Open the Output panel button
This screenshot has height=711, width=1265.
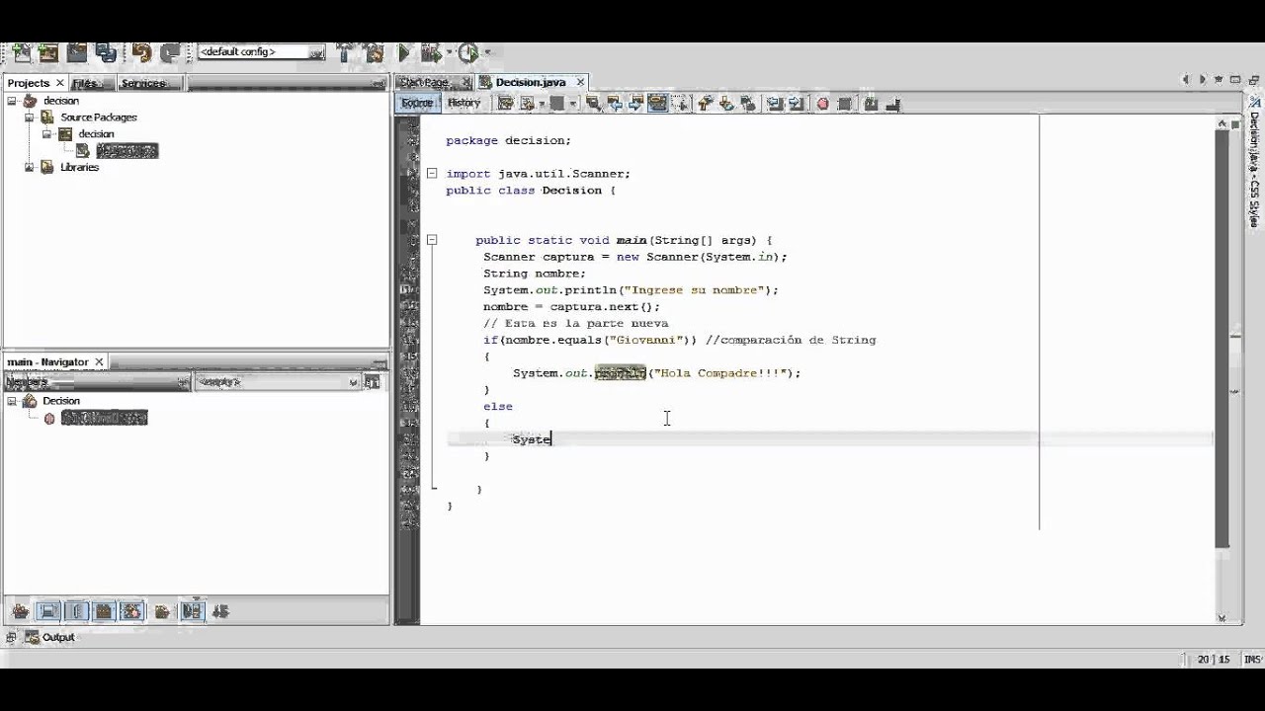click(x=49, y=637)
